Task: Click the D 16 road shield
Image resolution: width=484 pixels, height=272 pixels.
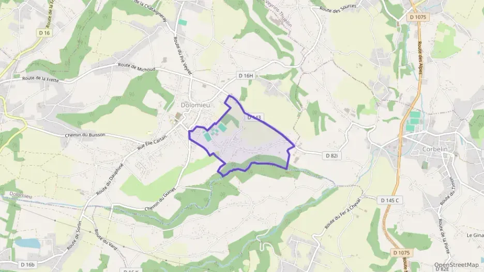Action: (44, 33)
